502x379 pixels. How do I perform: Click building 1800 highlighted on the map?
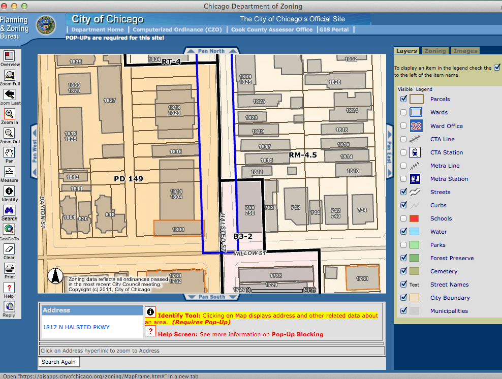(178, 229)
